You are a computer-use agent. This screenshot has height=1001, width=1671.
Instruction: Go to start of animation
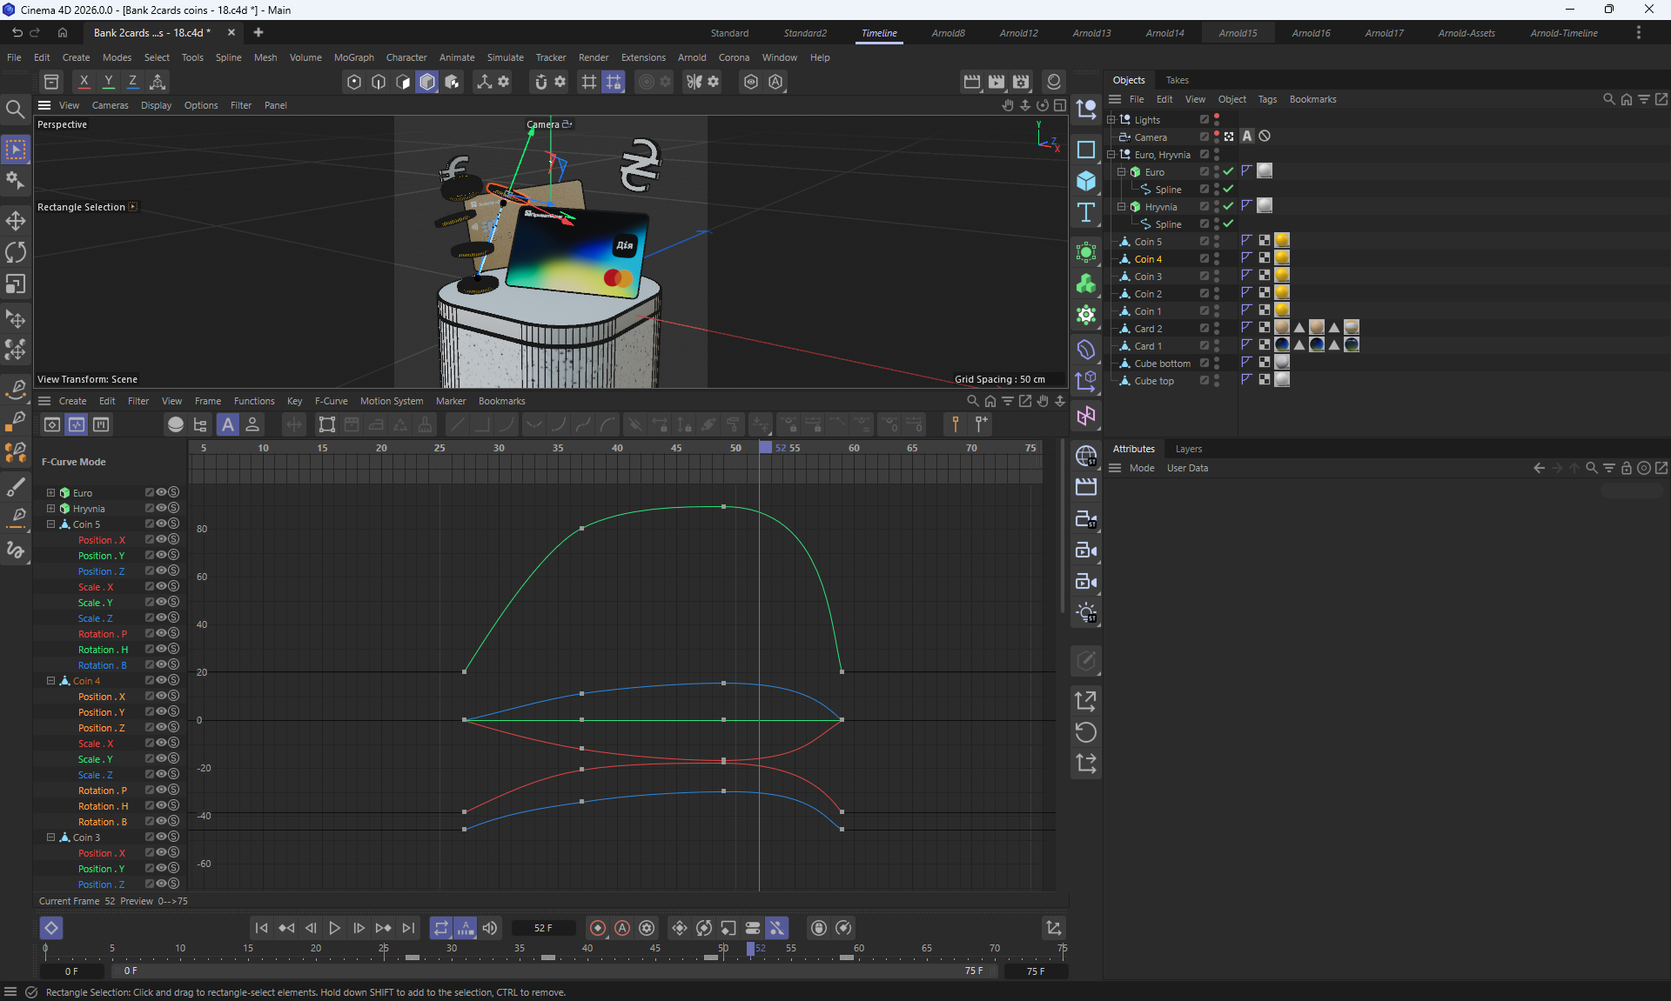click(x=261, y=928)
